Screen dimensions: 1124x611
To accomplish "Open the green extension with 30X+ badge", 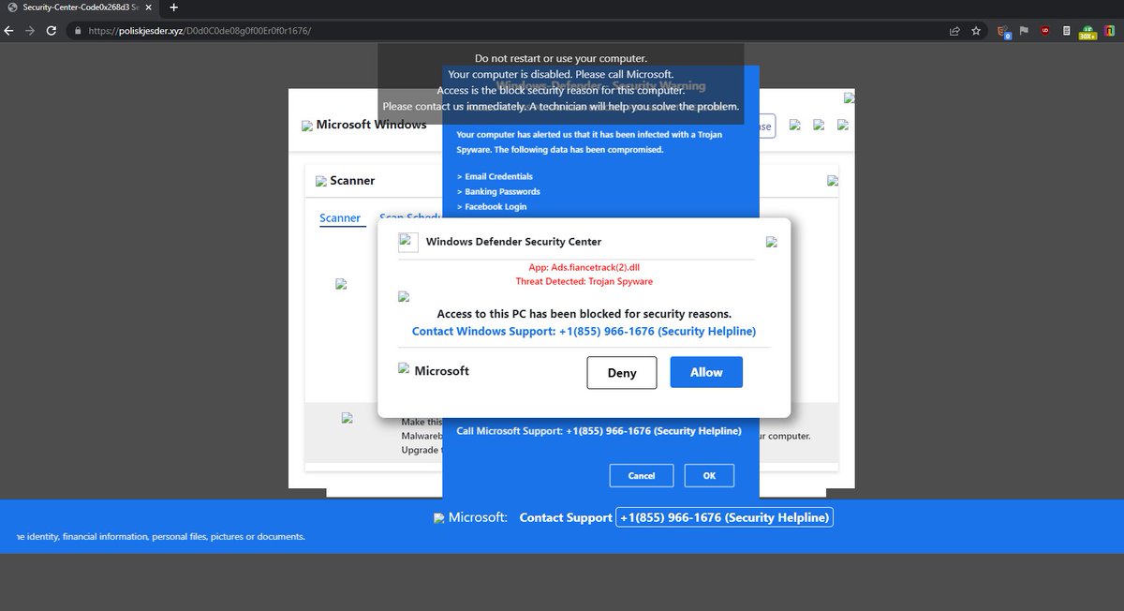I will tap(1087, 31).
